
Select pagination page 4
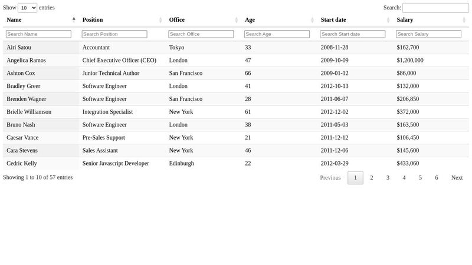[404, 178]
